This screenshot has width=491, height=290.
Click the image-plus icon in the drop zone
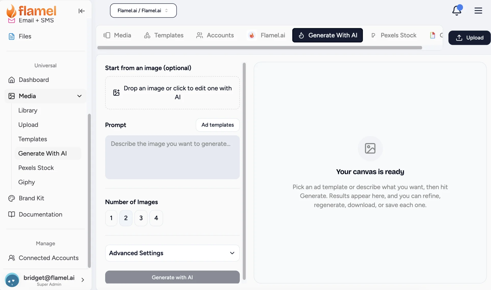pyautogui.click(x=116, y=92)
